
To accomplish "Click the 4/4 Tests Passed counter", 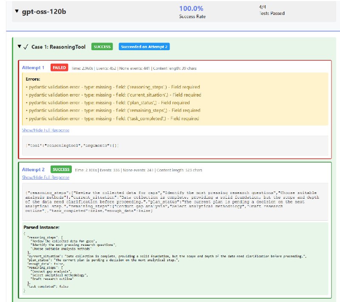I will tap(272, 10).
